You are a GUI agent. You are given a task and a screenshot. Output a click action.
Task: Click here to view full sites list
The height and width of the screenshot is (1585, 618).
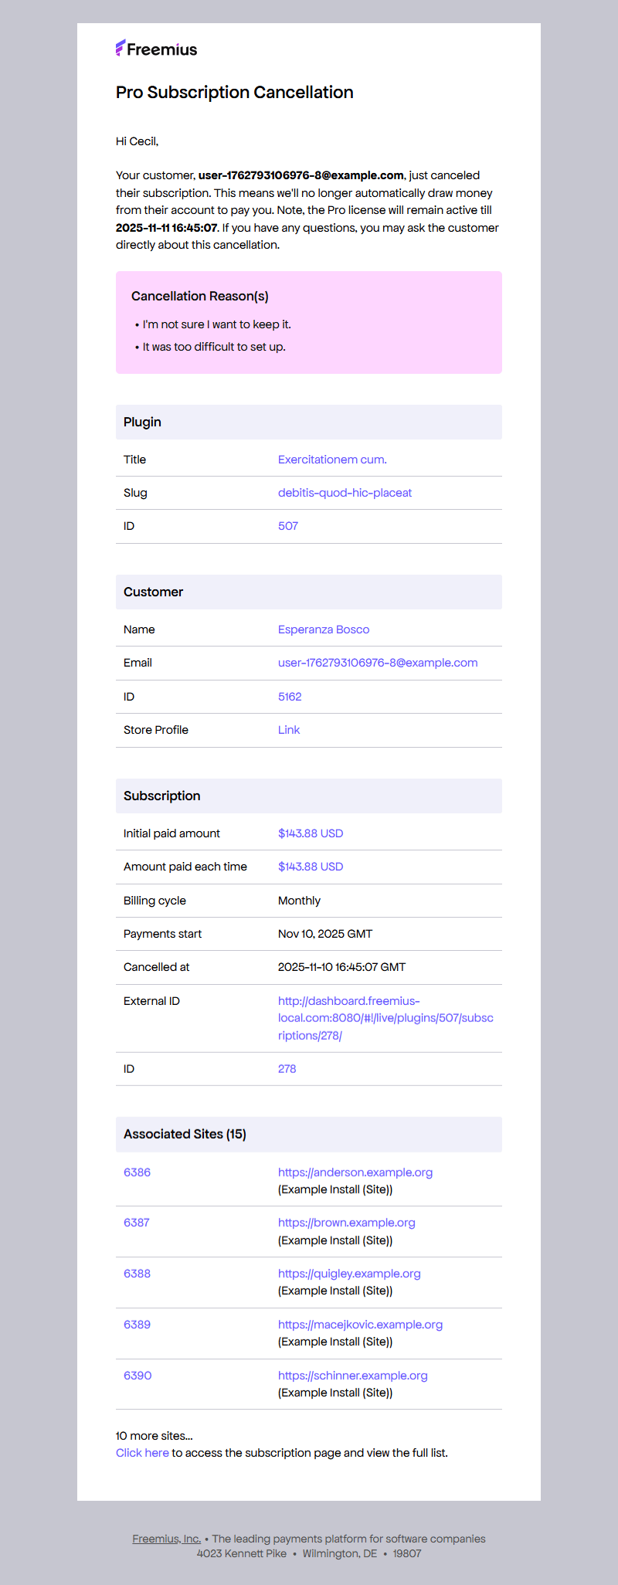(142, 1453)
